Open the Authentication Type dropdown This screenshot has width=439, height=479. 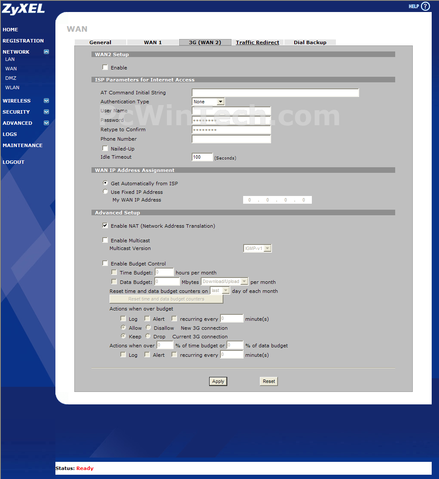tap(208, 102)
